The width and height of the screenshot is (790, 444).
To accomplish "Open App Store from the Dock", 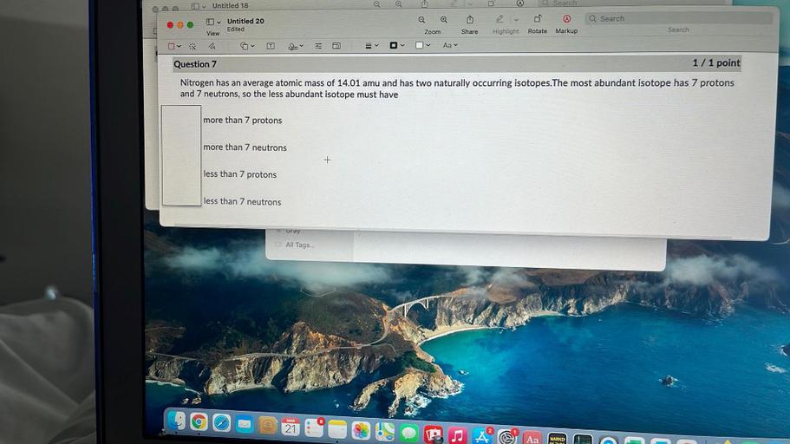I will 481,436.
